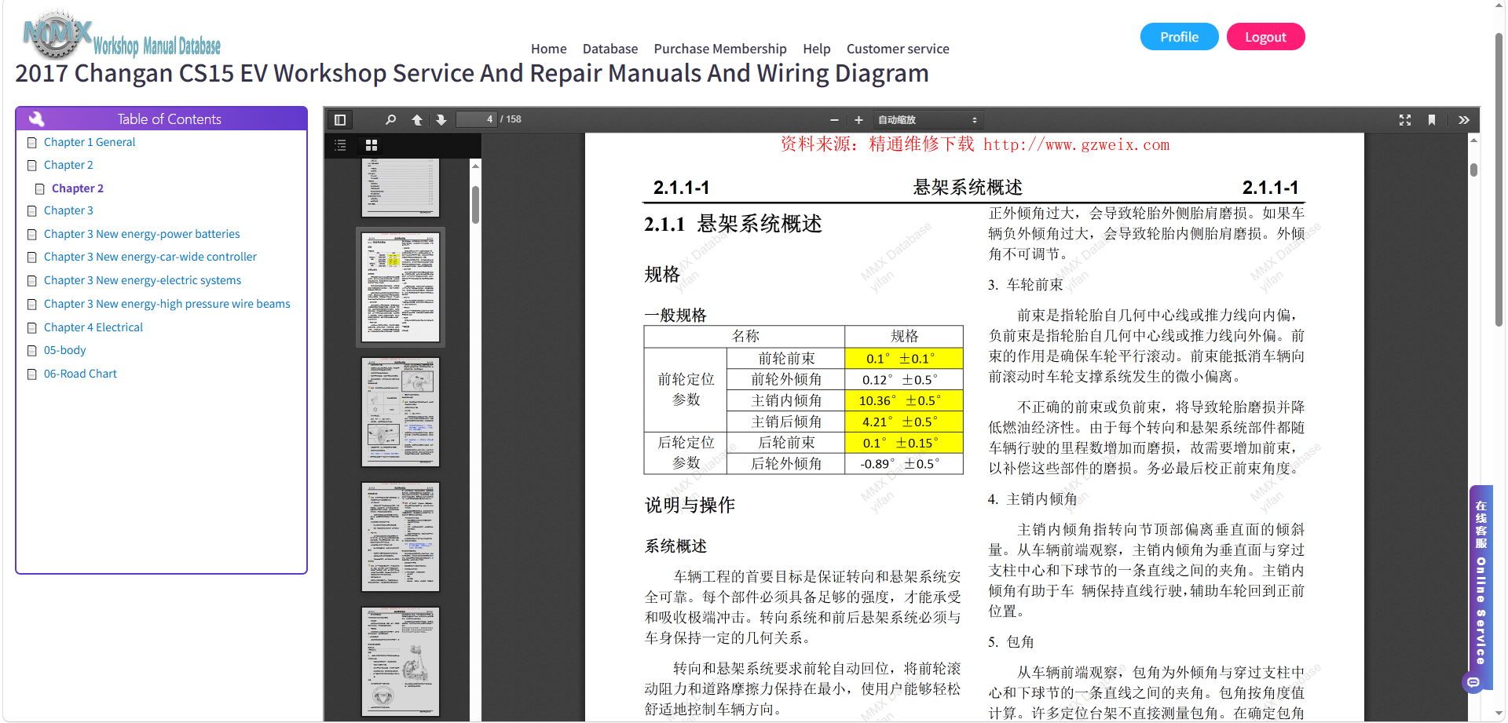Toggle the PDF sidebar panel
Screen dimensions: 1508x723
(340, 120)
